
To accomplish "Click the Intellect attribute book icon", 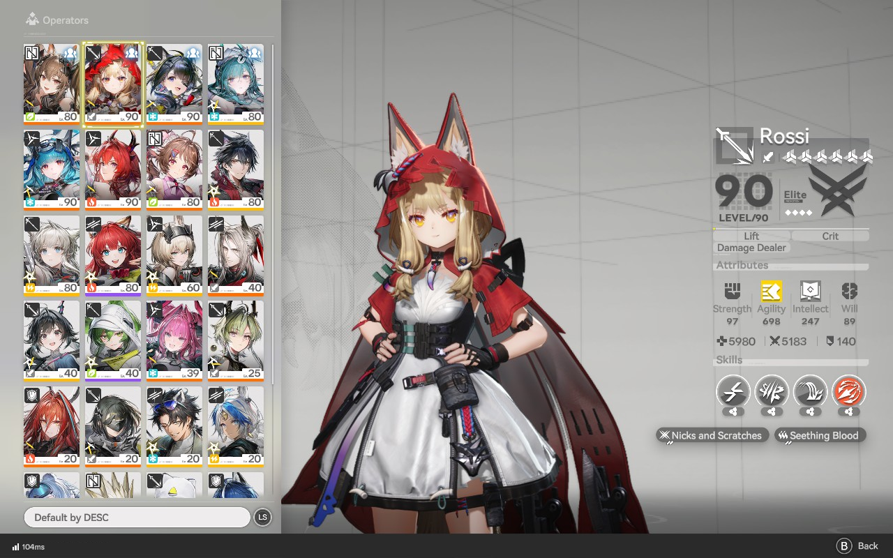I will point(810,291).
